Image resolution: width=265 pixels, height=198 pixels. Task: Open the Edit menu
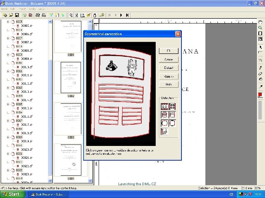[13, 9]
